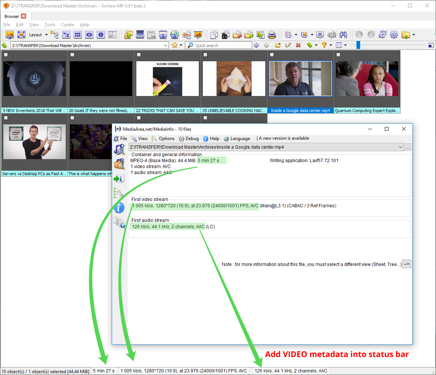This screenshot has width=436, height=375.
Task: Toggle the preview panel eye icon
Action: (x=89, y=35)
